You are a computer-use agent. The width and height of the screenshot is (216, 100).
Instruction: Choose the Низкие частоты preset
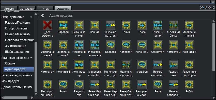click(158, 65)
